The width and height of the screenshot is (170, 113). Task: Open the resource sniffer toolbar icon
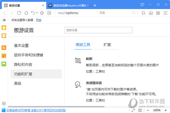(143, 13)
